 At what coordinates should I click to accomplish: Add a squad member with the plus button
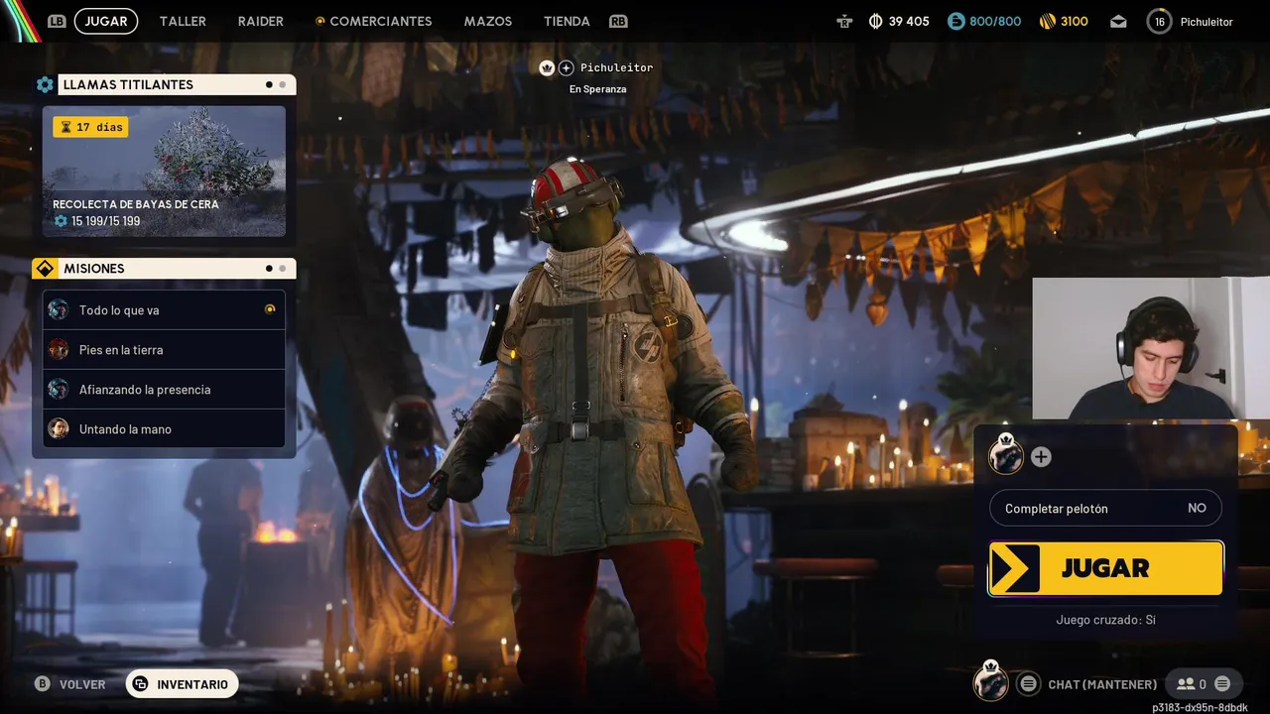point(1040,456)
